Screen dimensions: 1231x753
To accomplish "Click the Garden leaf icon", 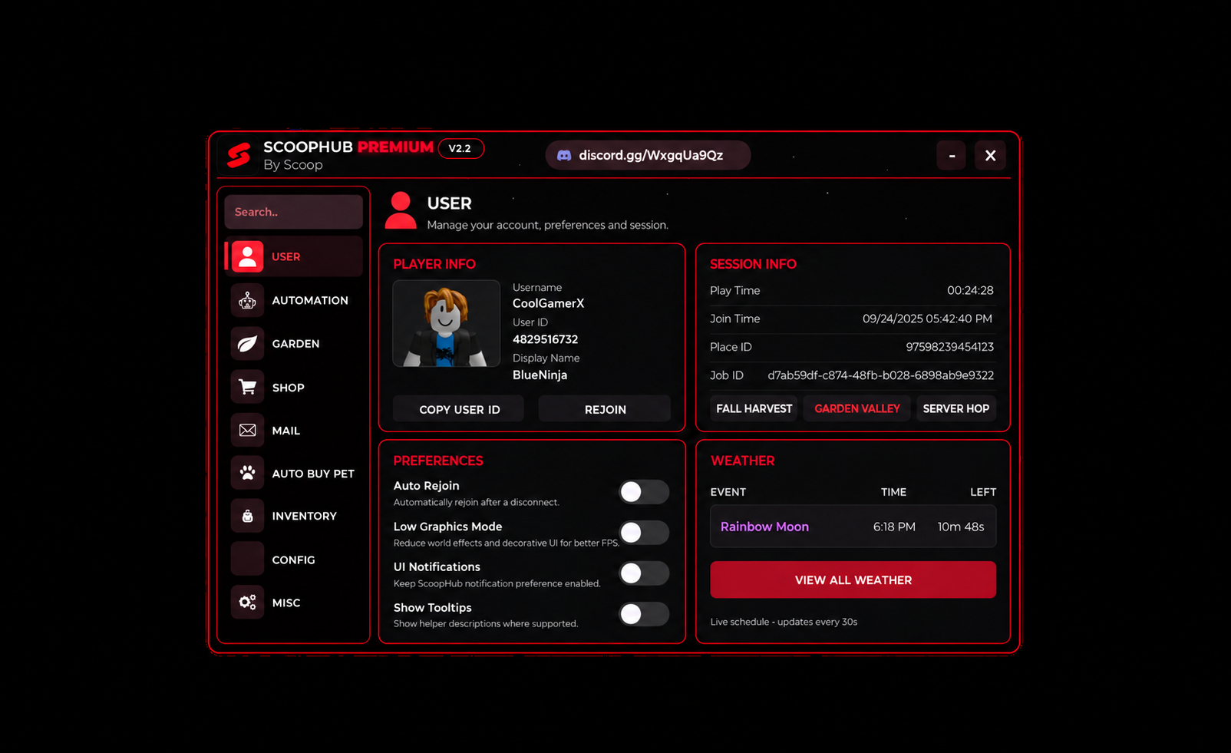I will click(247, 344).
